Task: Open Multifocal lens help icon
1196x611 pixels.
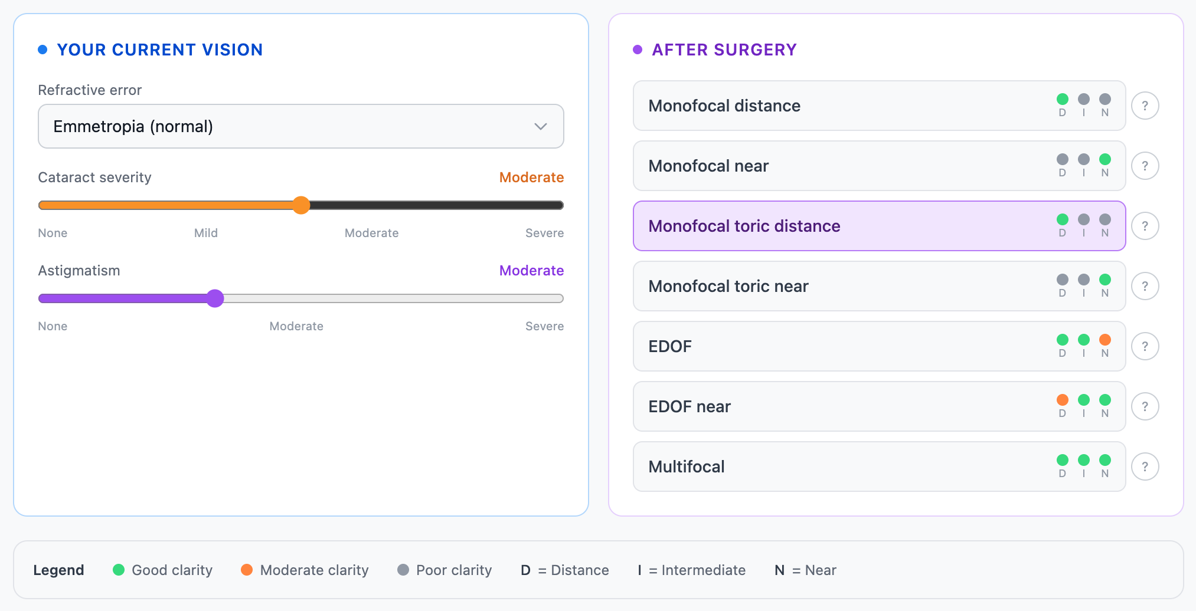Action: [x=1145, y=467]
